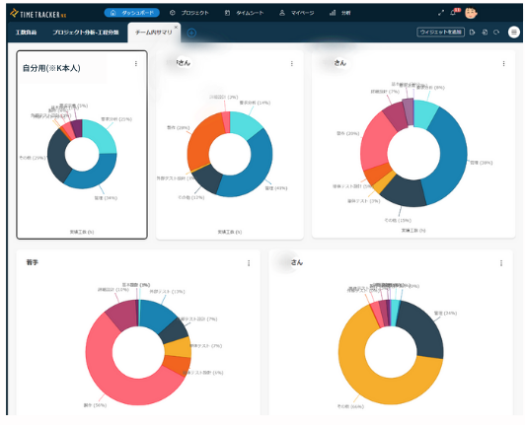
Task: Open three-dot menu of widget showing 管理 (43%)
Action: (x=292, y=63)
